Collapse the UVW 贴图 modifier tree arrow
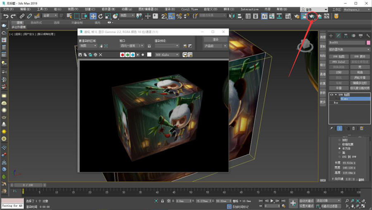 click(x=336, y=95)
